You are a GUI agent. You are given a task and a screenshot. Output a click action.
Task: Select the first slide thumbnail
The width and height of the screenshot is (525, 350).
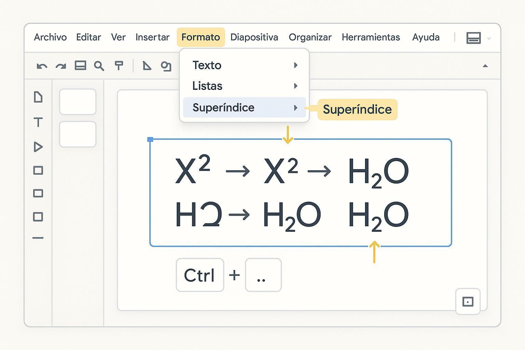pyautogui.click(x=78, y=102)
